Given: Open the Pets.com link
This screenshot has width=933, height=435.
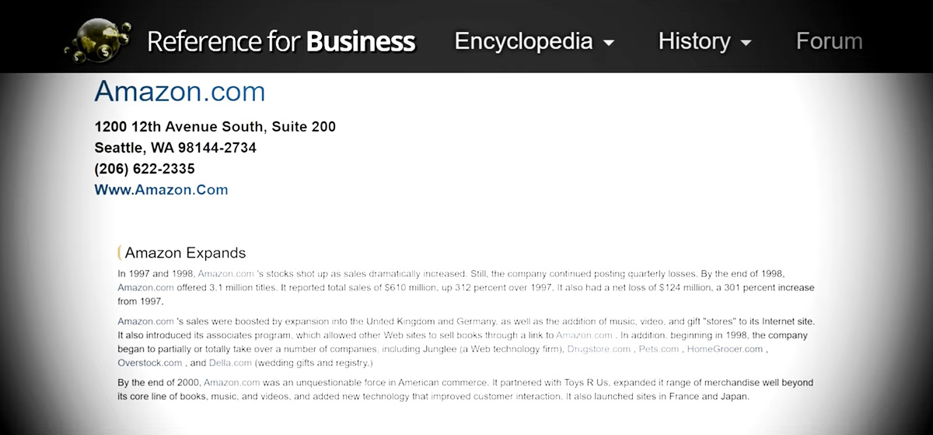Looking at the screenshot, I should (659, 349).
